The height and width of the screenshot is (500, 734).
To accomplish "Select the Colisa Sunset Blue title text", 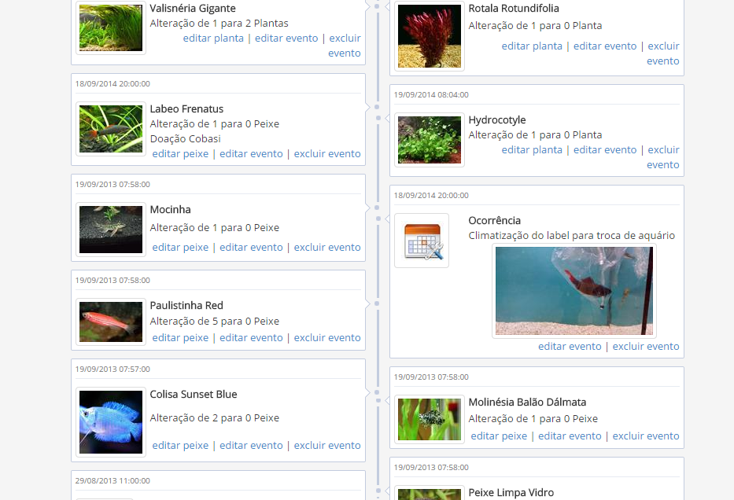I will 194,395.
